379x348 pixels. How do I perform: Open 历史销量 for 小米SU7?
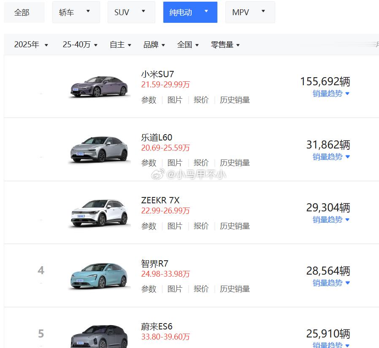click(x=235, y=100)
